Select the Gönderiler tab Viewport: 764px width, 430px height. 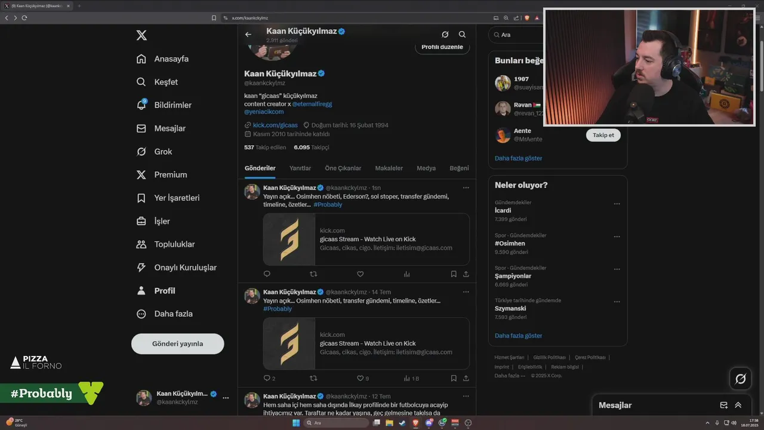[260, 168]
